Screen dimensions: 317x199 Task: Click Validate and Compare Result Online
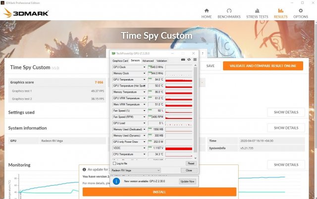point(263,66)
